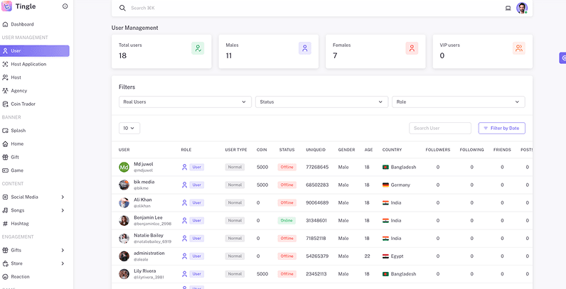Viewport: 566px width, 289px height.
Task: Click the COUNTRY column header
Action: pyautogui.click(x=392, y=150)
